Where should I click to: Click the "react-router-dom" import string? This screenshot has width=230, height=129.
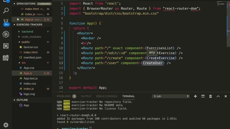180,9
